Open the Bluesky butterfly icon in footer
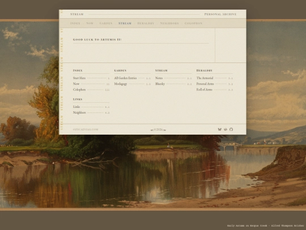 coord(219,129)
